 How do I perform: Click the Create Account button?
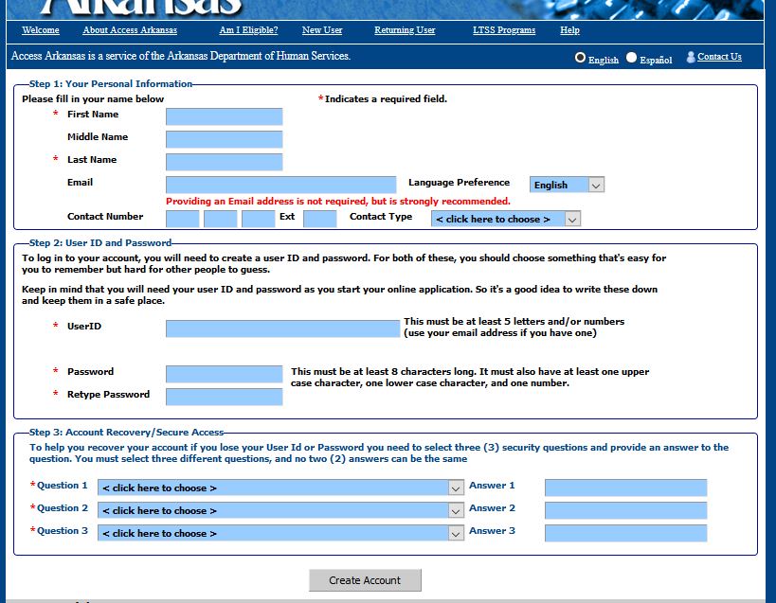(365, 580)
